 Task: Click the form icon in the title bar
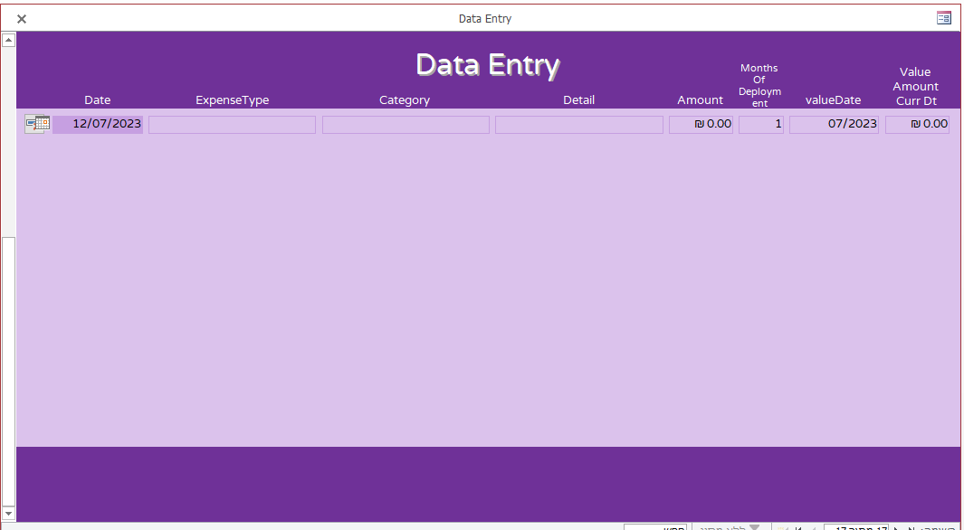[x=944, y=18]
